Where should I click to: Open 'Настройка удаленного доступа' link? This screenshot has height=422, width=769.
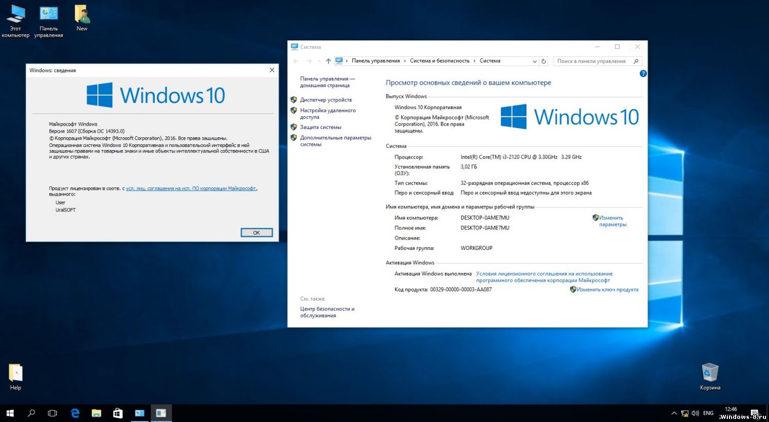(x=328, y=114)
